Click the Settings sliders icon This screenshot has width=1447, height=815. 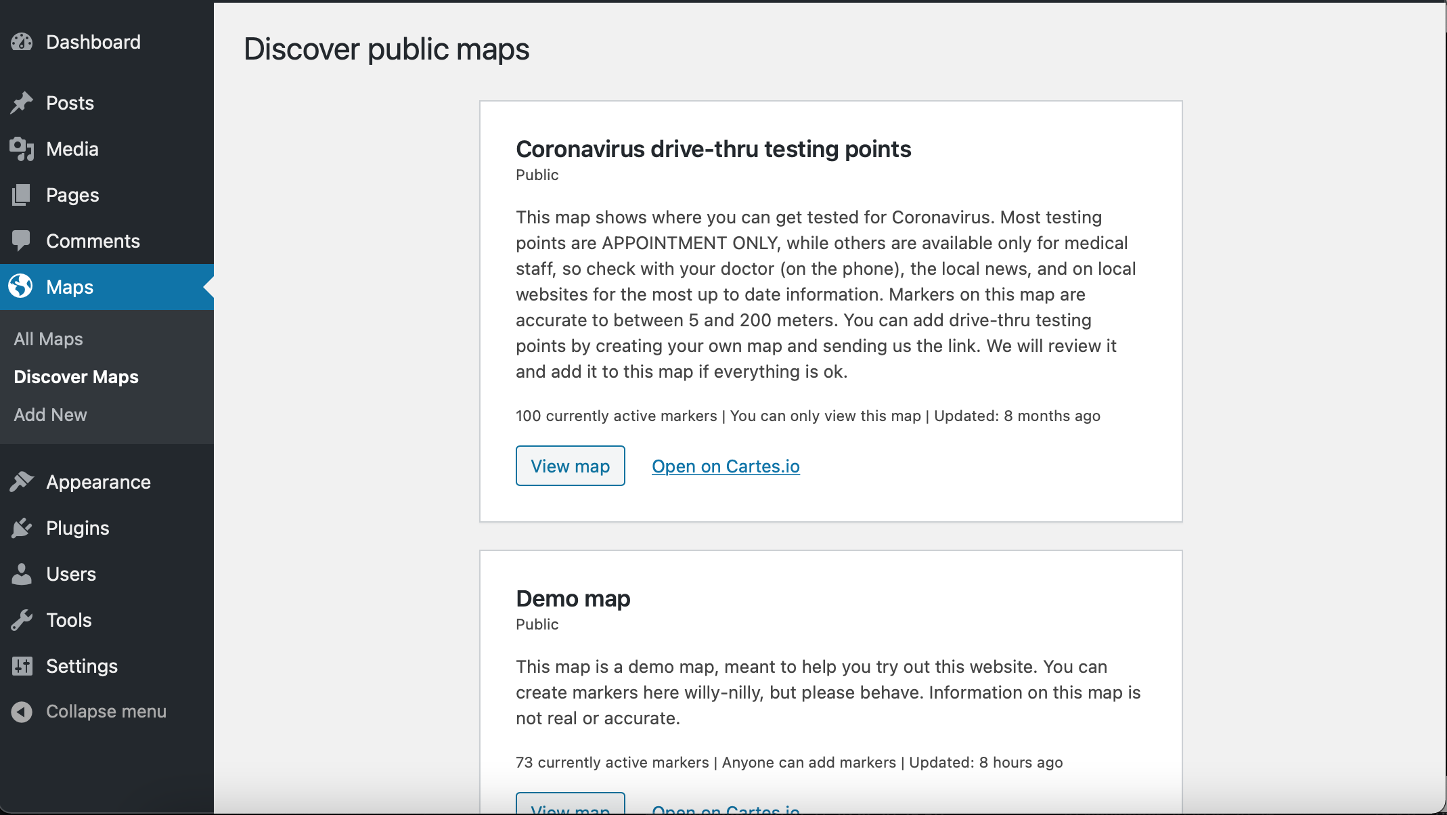[22, 666]
